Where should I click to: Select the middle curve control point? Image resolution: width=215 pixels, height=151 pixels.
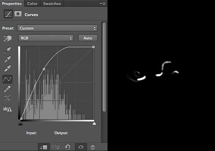coord(44,69)
